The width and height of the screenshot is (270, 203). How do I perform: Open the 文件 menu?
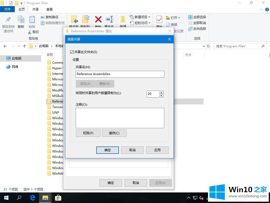coord(7,10)
